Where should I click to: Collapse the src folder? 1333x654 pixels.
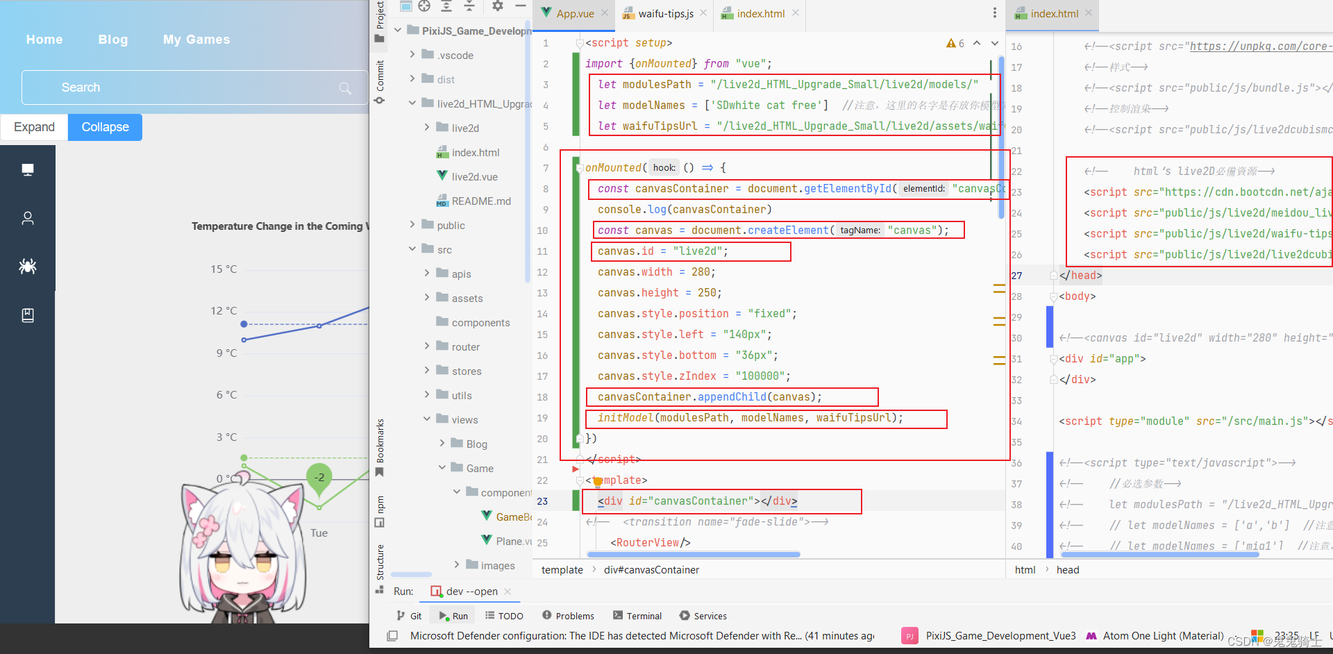[412, 249]
